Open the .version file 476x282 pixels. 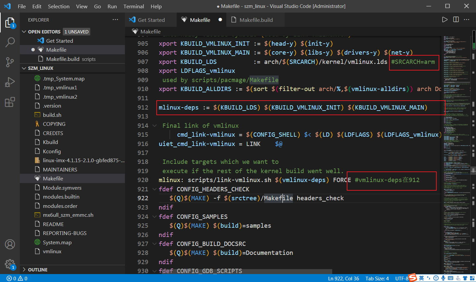coord(72,106)
